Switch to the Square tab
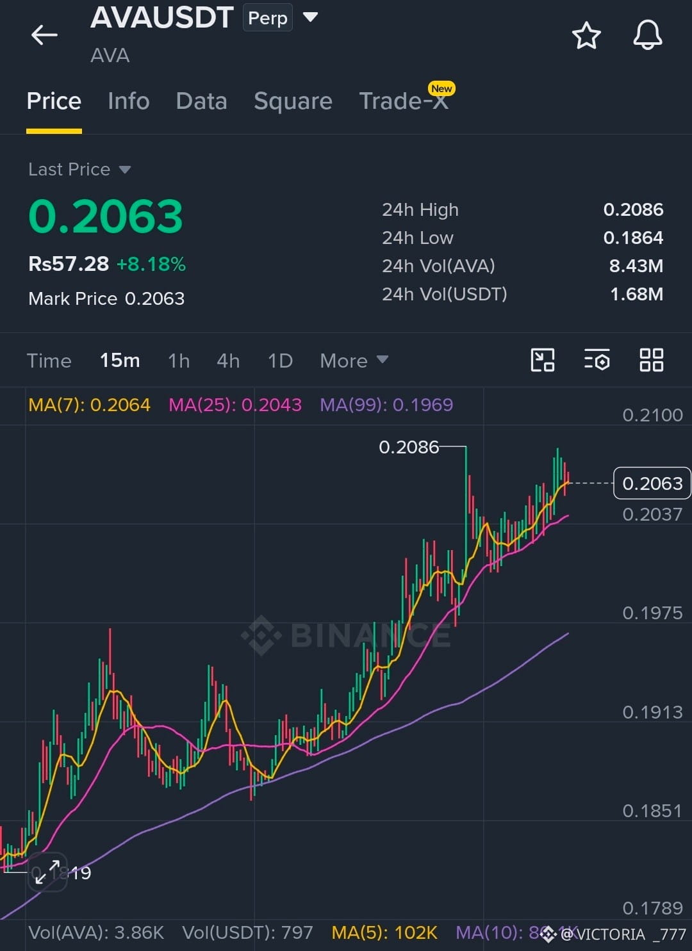 coord(293,101)
